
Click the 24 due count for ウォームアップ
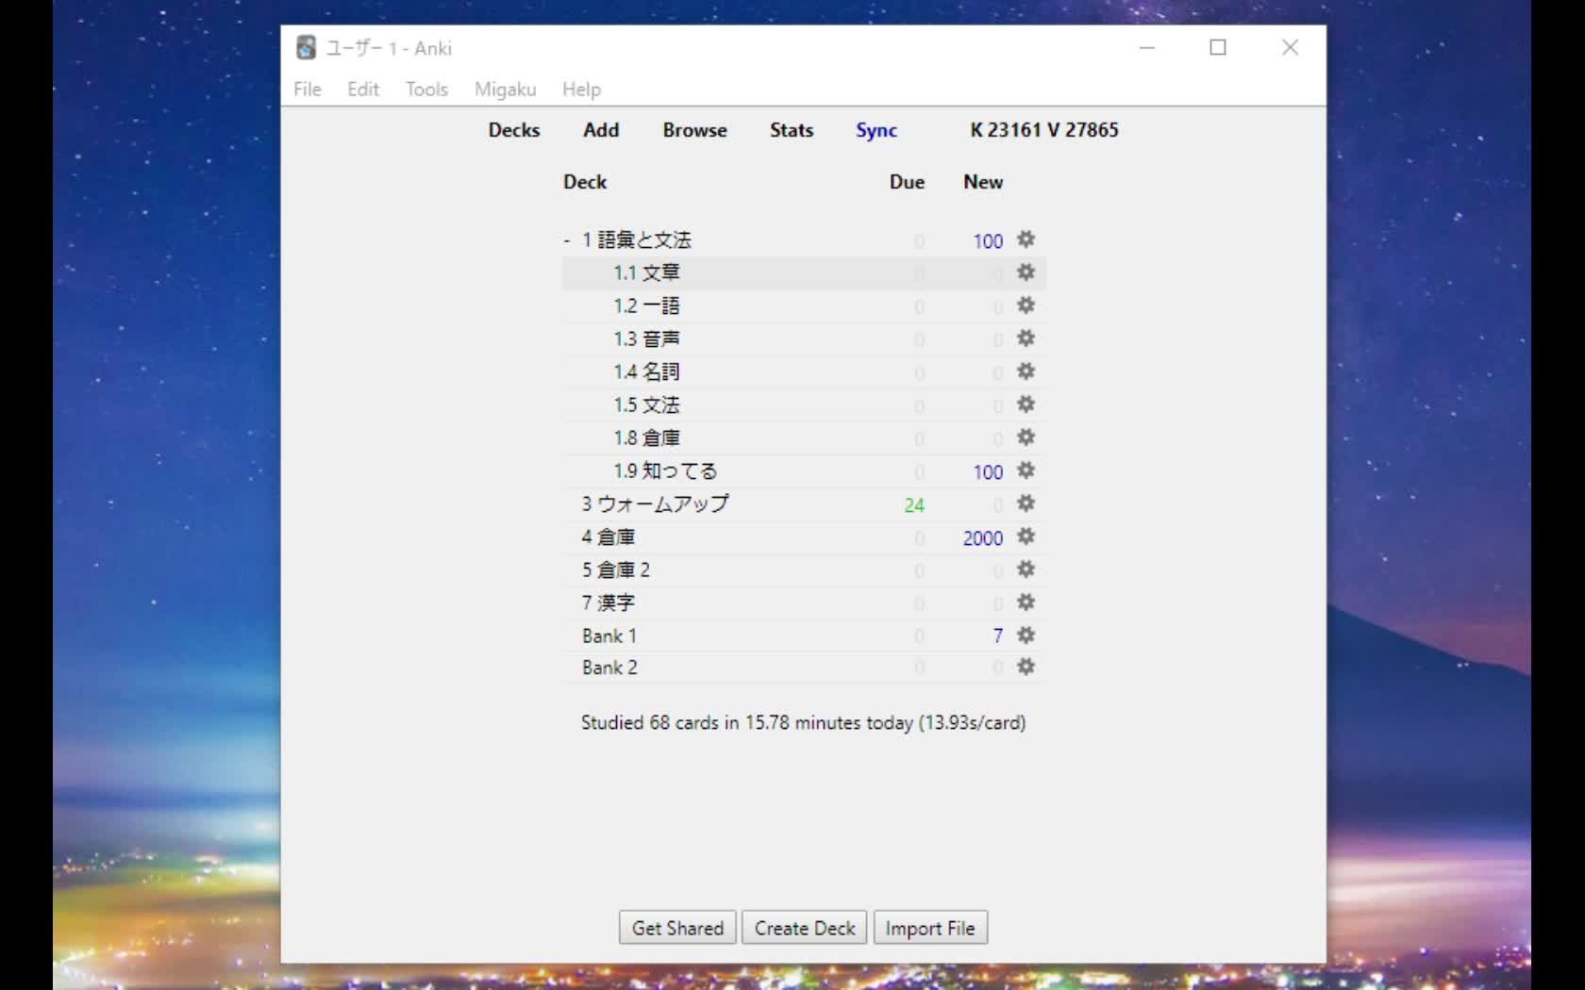point(914,505)
